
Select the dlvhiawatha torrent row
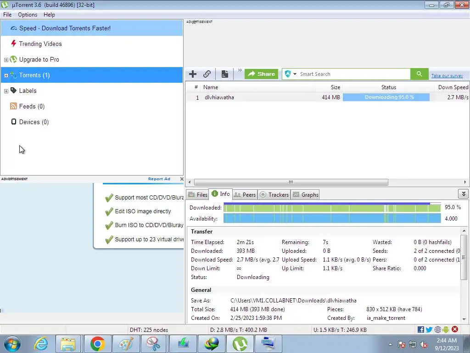[327, 97]
